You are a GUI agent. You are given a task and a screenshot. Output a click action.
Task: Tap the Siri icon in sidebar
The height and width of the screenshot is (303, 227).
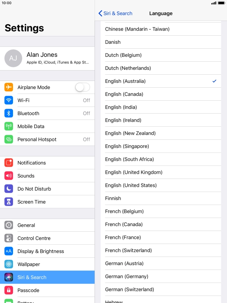click(9, 277)
